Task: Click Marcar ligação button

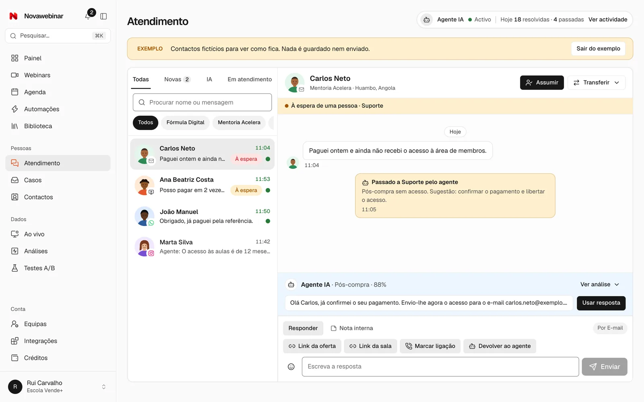Action: [x=430, y=346]
